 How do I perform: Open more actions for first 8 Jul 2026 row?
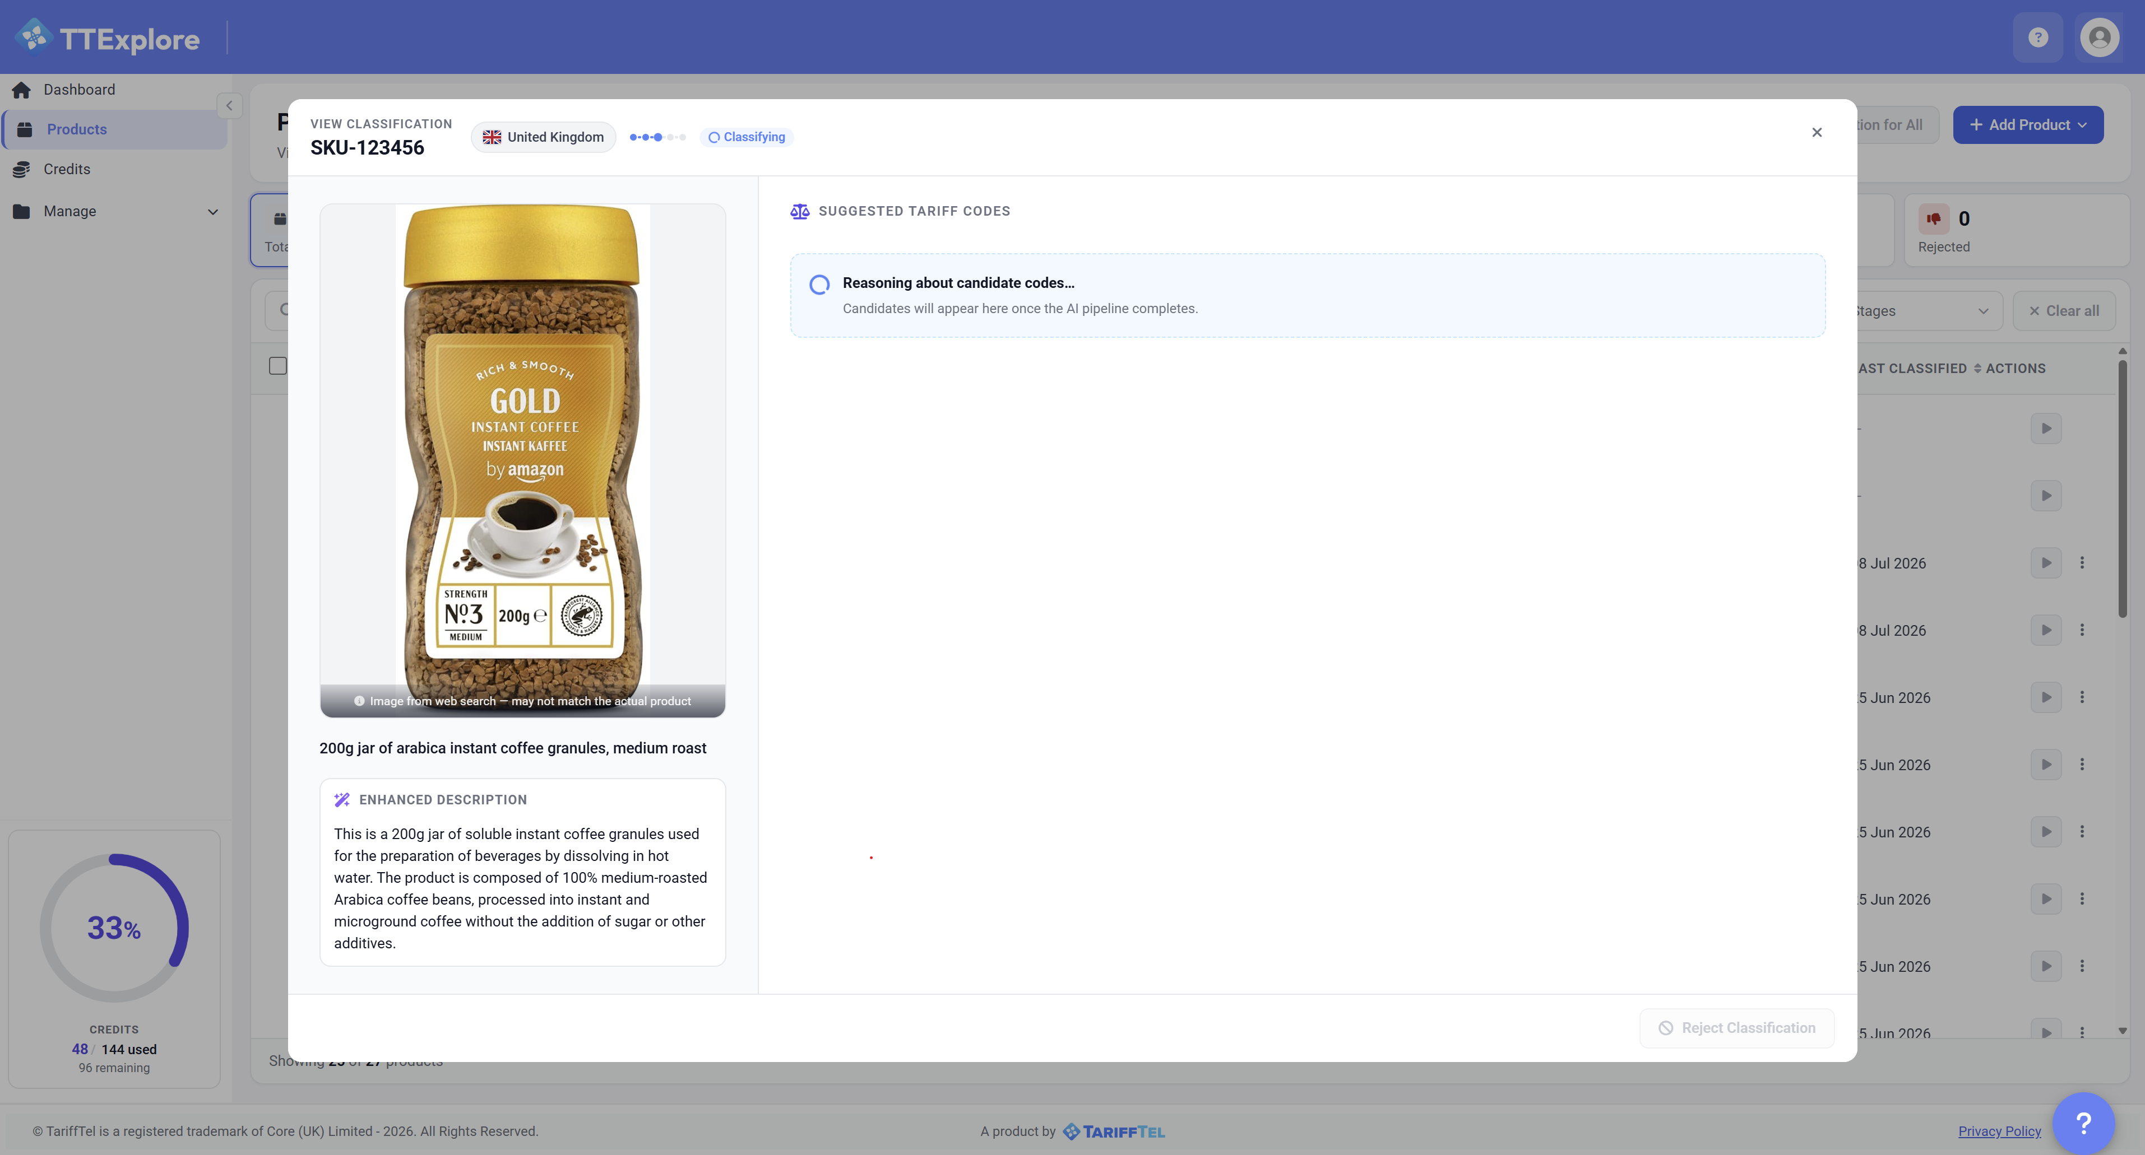pyautogui.click(x=2082, y=563)
